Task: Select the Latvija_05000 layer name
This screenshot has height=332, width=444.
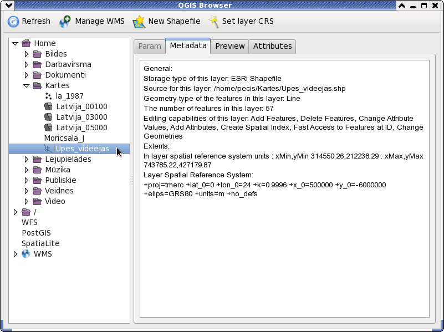Action: tap(81, 127)
